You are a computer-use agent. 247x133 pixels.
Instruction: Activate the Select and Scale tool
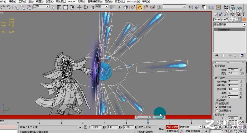point(92,7)
